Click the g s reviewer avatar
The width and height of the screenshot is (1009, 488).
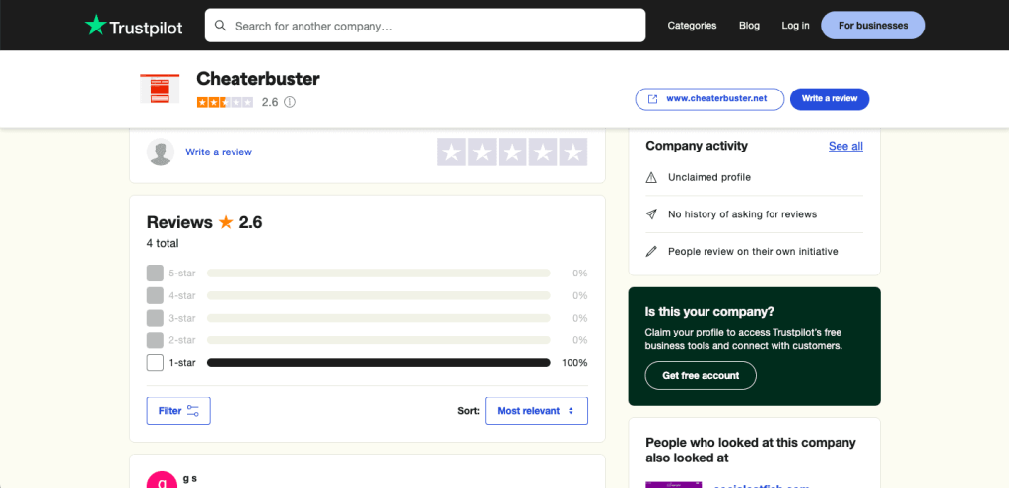162,480
